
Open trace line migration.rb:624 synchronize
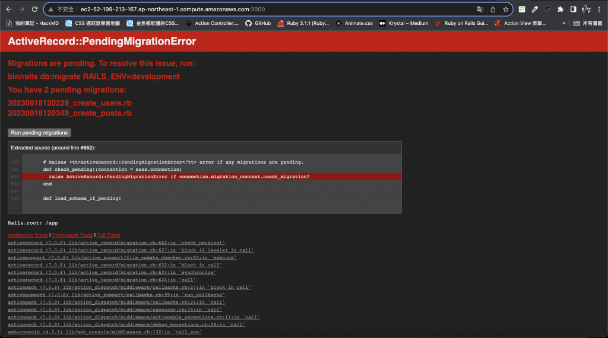(x=112, y=272)
